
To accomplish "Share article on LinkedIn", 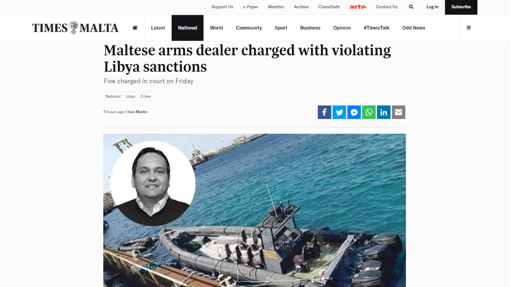I will point(384,112).
